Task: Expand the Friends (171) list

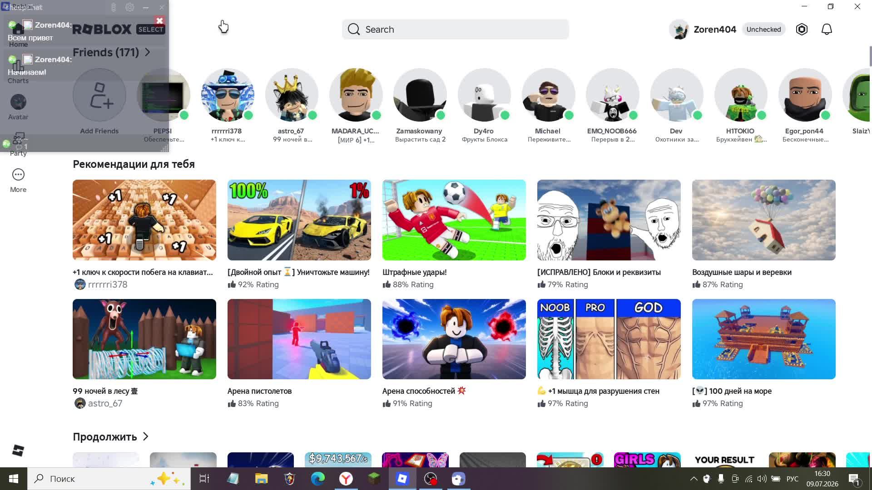Action: (111, 52)
